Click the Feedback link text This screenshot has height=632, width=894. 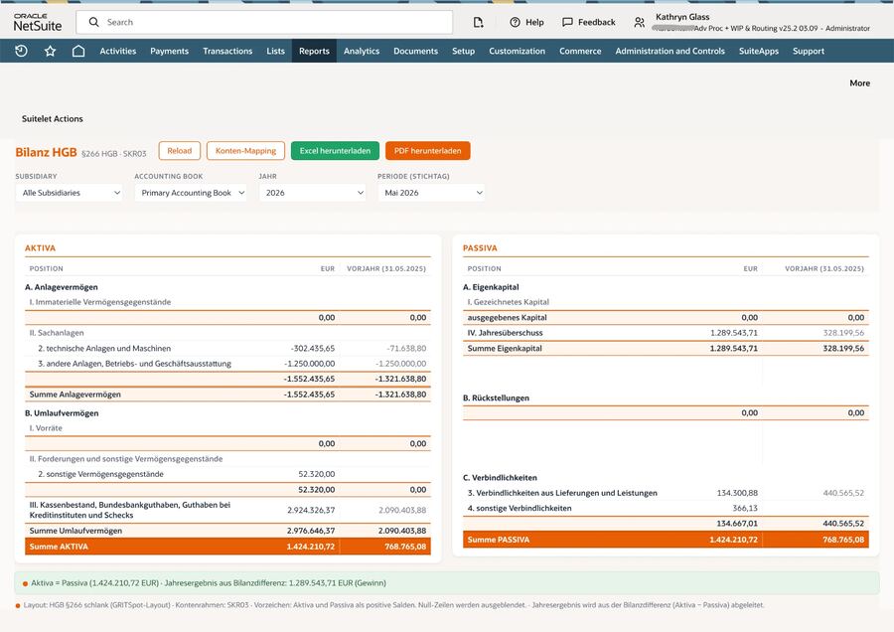coord(597,22)
